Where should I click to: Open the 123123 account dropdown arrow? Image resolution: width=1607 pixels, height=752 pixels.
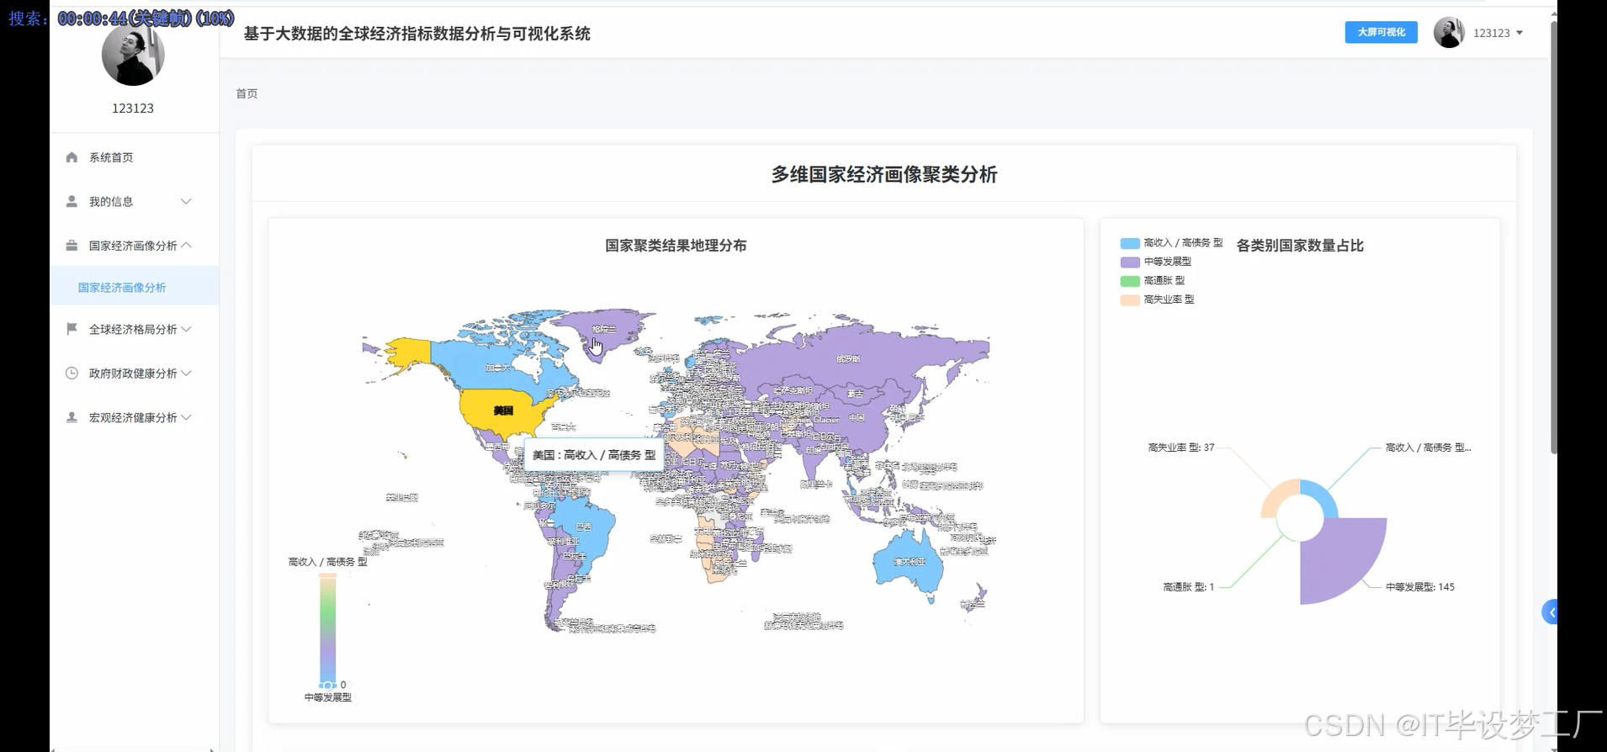point(1519,33)
